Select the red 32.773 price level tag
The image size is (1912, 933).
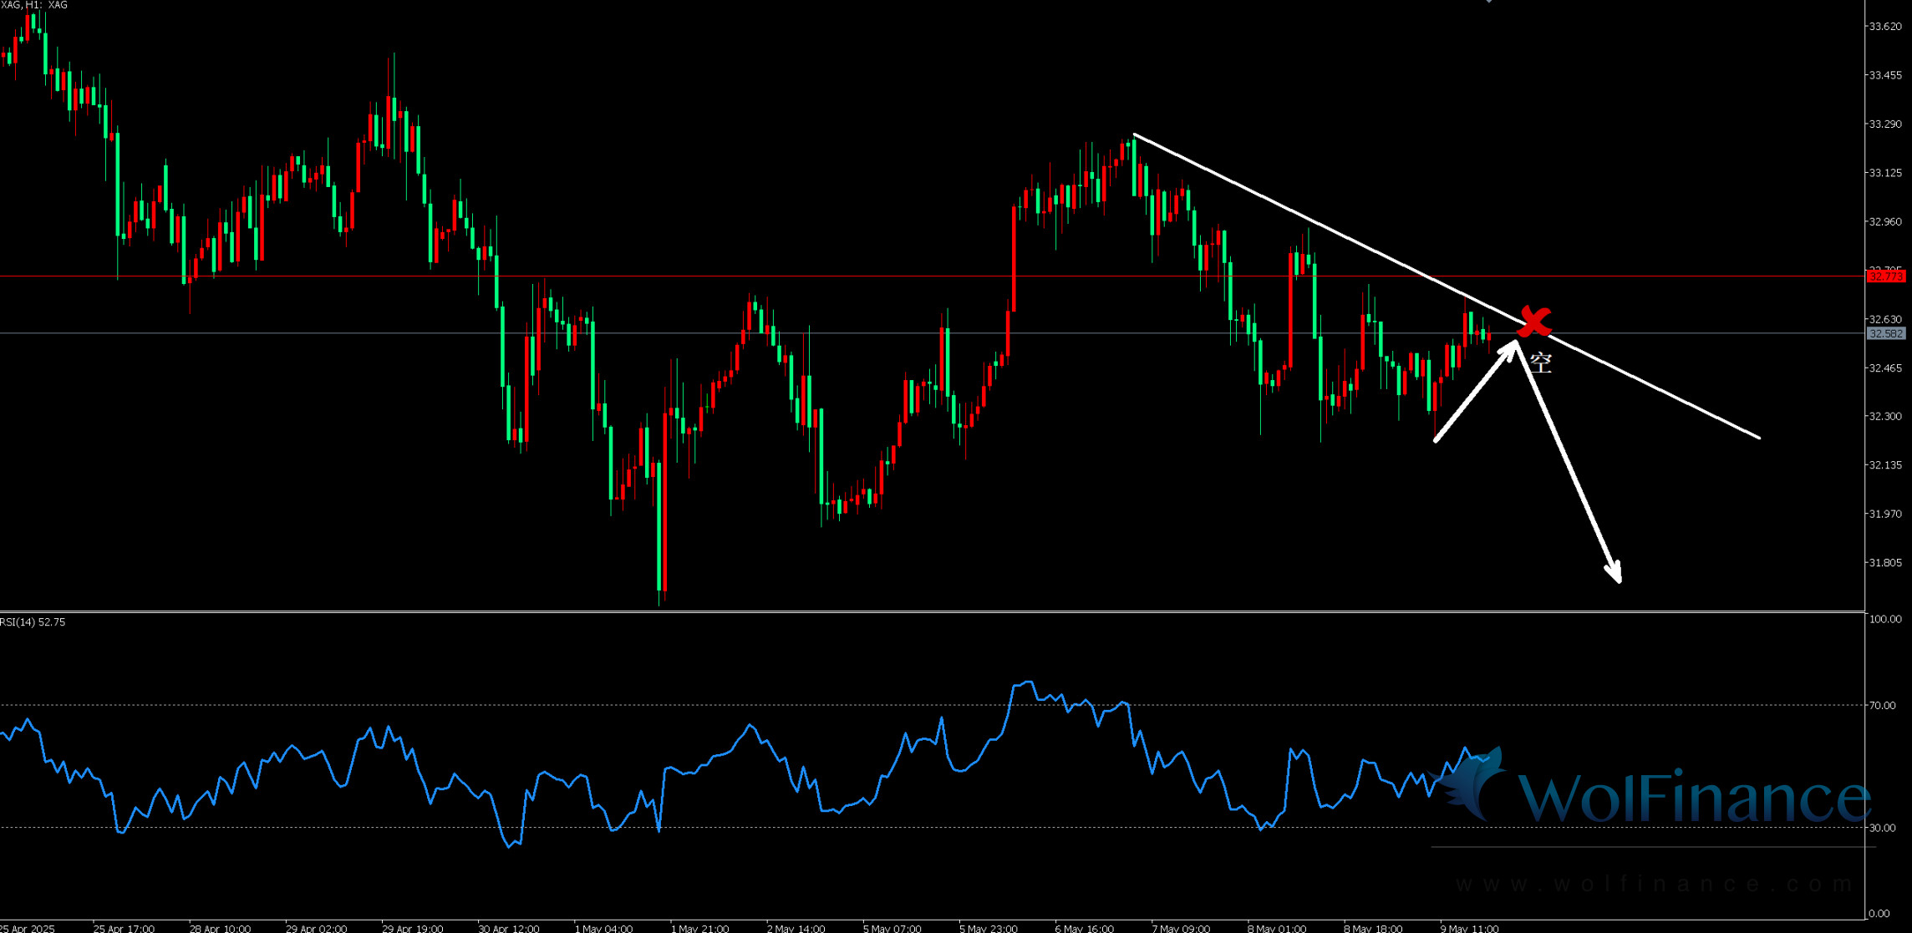click(x=1885, y=276)
